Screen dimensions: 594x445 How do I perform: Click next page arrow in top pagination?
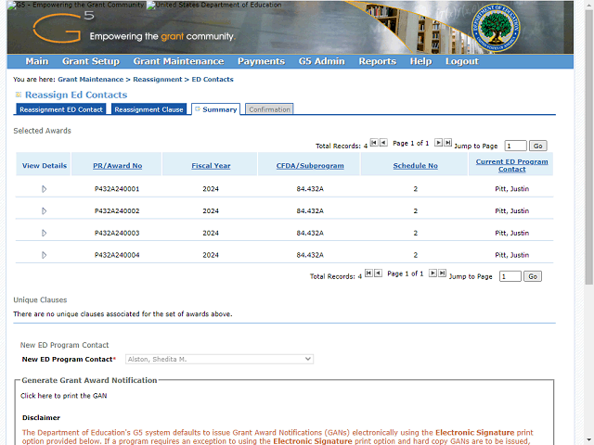point(439,144)
